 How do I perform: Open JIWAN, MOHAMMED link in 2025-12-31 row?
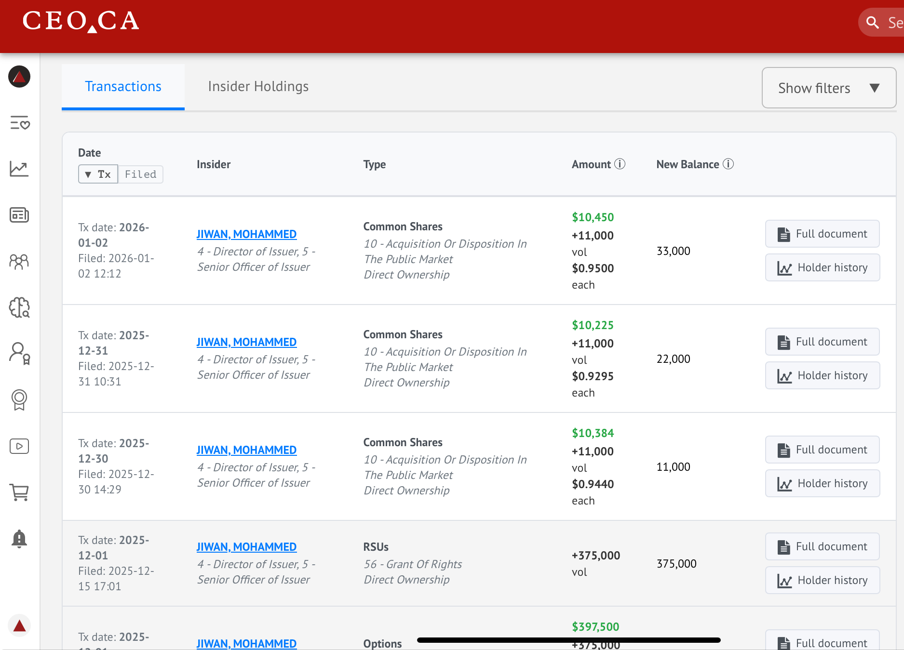pyautogui.click(x=246, y=342)
